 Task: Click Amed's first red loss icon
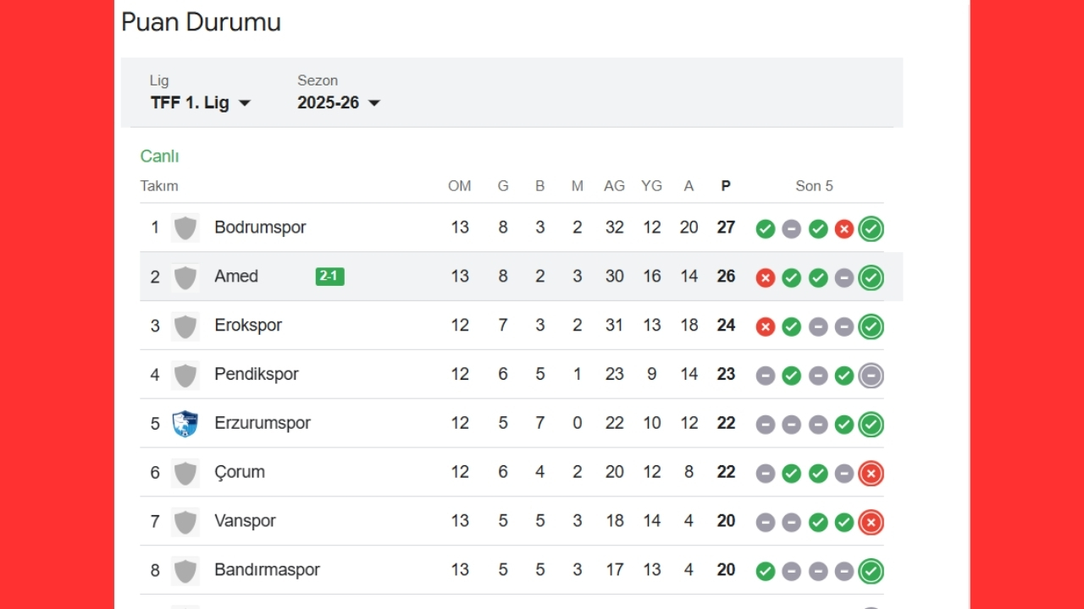tap(766, 277)
